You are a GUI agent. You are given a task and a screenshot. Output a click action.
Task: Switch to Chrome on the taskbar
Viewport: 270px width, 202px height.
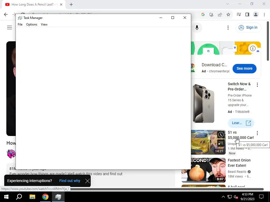pos(45,197)
